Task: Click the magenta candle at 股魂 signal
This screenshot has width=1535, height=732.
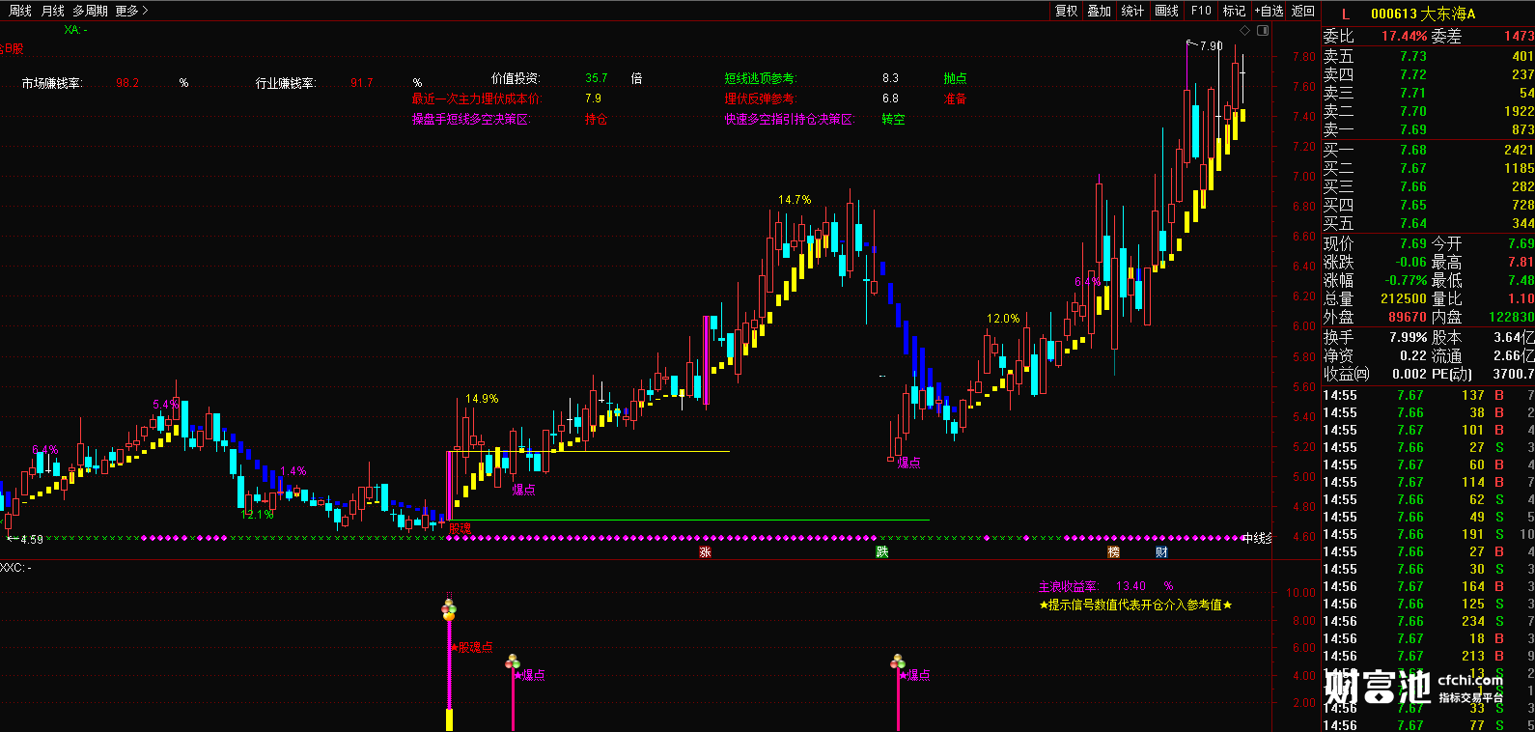Action: point(450,485)
